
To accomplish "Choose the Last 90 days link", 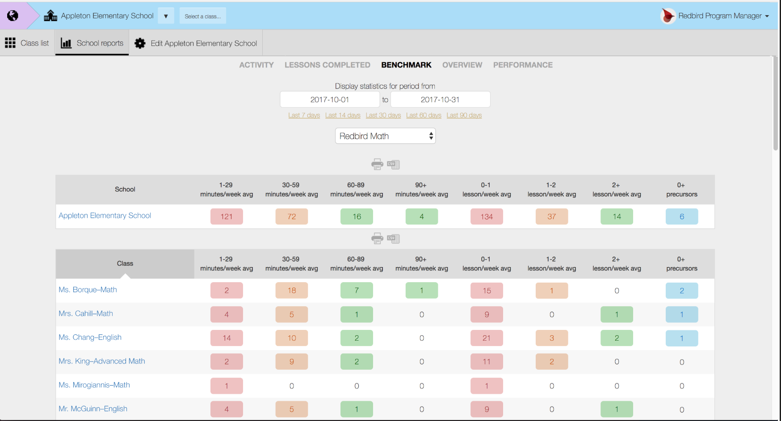I will (x=464, y=115).
